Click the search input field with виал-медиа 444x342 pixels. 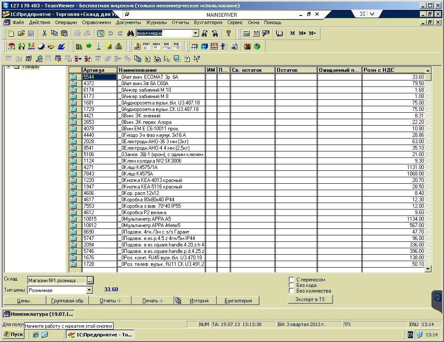[164, 34]
